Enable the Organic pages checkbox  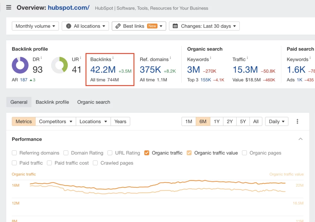click(244, 153)
